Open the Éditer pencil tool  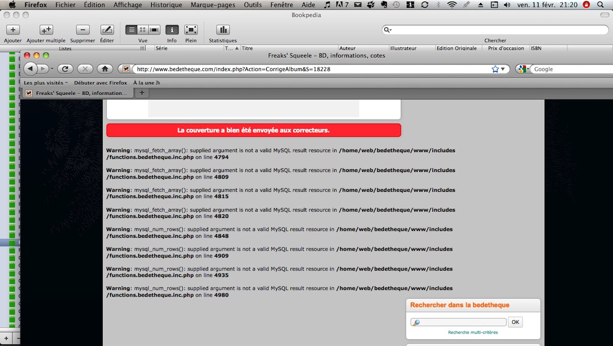[x=107, y=30]
